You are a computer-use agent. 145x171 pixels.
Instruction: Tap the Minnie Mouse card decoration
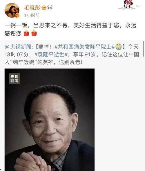[127, 5]
